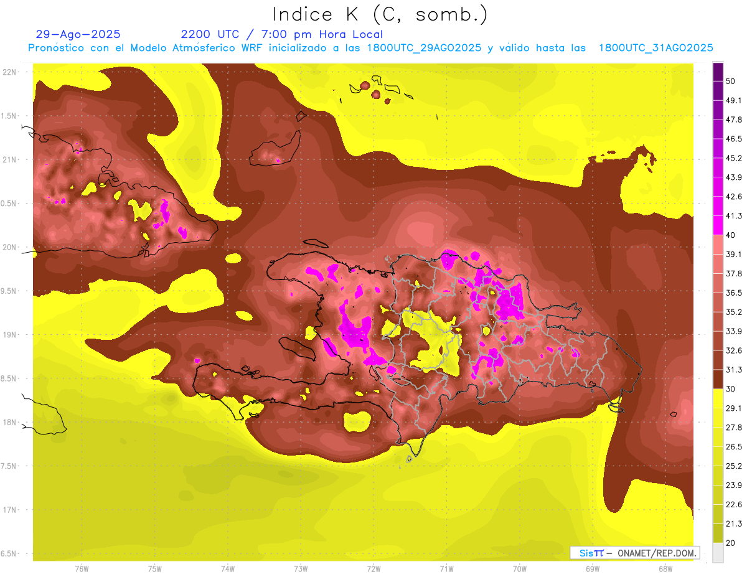Click legend value "50"
This screenshot has height=577, width=747.
[x=731, y=82]
